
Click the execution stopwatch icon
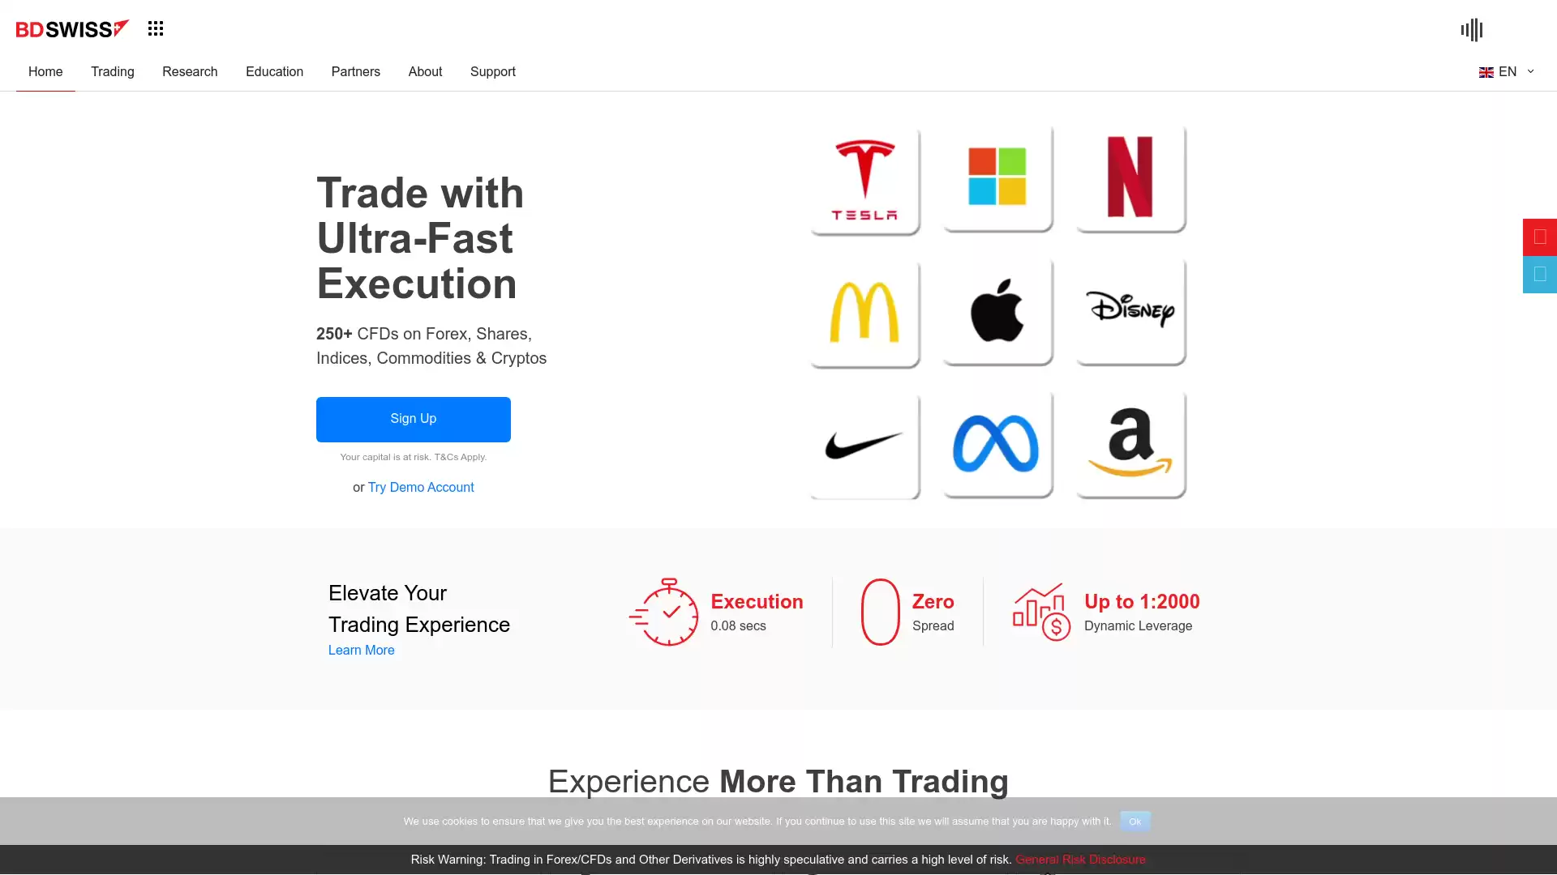pos(664,611)
